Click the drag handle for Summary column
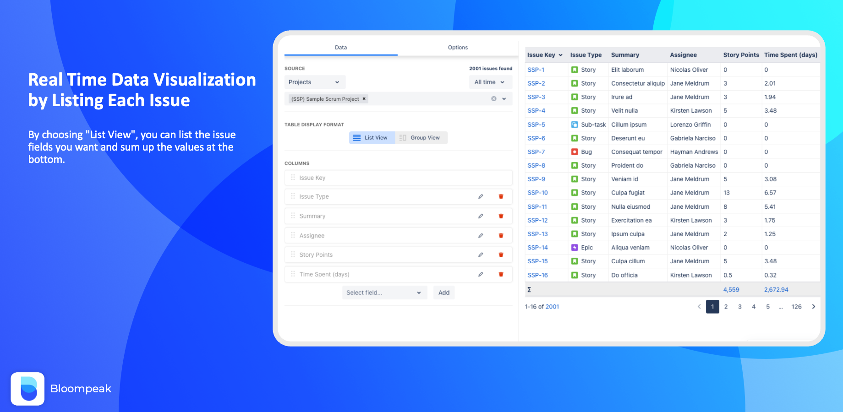 click(x=293, y=216)
